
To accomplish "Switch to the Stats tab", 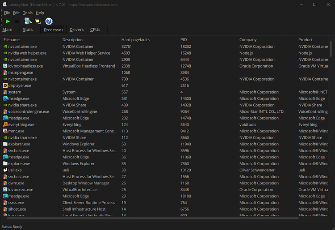I will (x=28, y=30).
